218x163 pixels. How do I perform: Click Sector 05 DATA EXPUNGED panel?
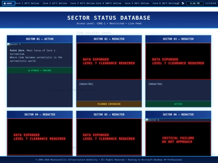click(109, 137)
